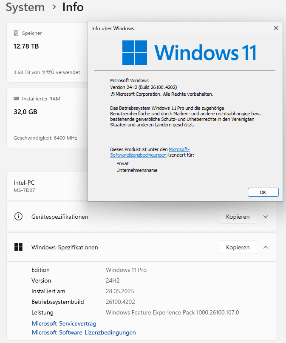
Task: Open Microsoft-Software-Lizenzbedingungen link at the bottom
Action: [x=84, y=333]
